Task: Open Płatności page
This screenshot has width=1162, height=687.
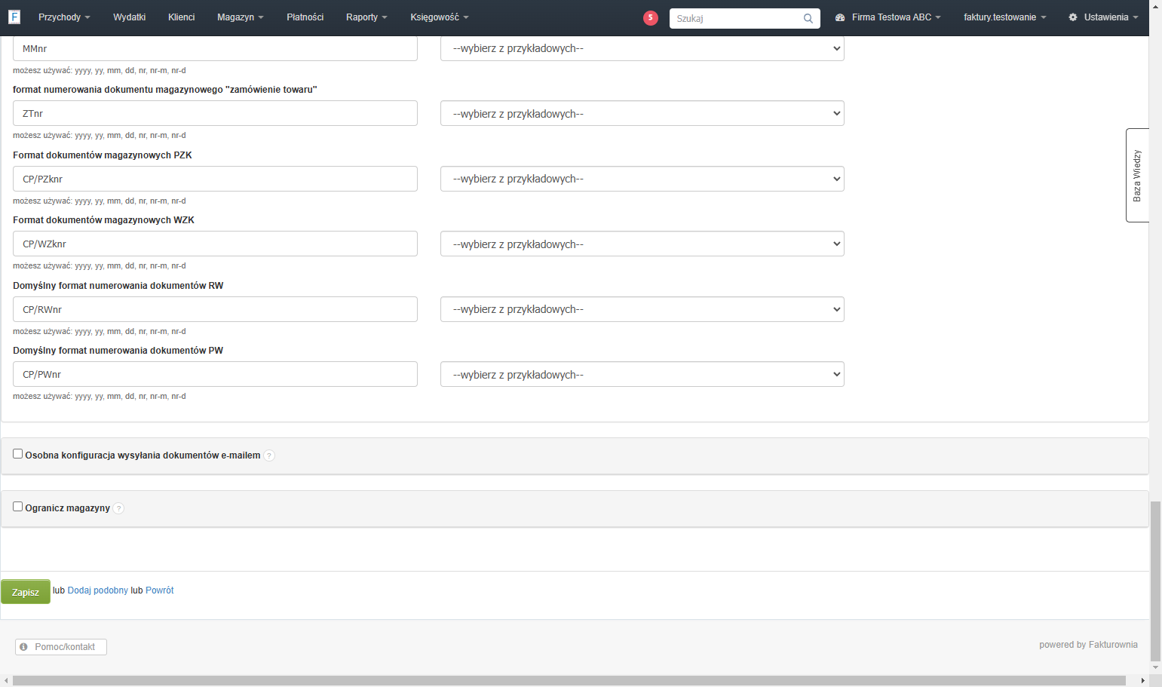Action: pos(305,17)
